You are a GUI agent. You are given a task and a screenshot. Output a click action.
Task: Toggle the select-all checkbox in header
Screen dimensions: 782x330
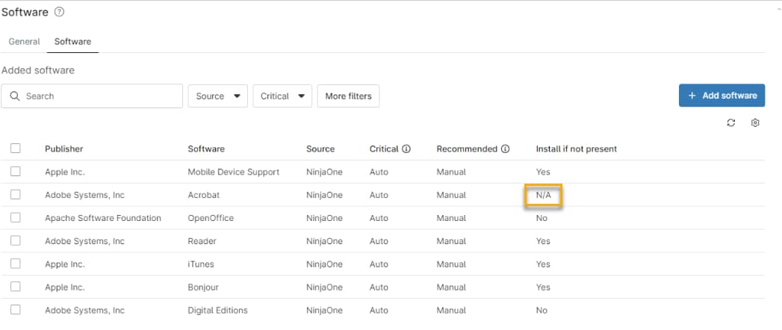pyautogui.click(x=16, y=149)
